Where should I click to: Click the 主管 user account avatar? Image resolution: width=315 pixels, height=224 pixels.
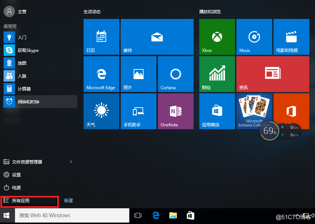point(9,11)
